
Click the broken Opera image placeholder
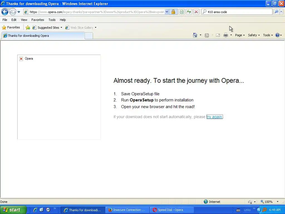pos(59,97)
